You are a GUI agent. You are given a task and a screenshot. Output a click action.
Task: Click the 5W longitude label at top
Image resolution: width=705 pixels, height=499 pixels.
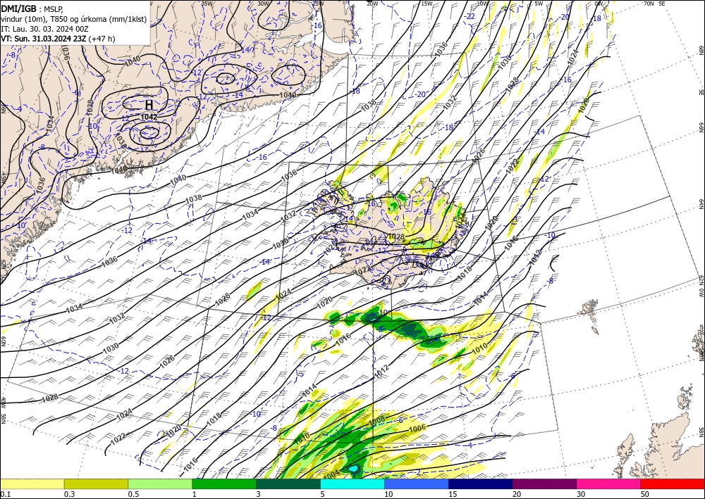[x=539, y=4]
